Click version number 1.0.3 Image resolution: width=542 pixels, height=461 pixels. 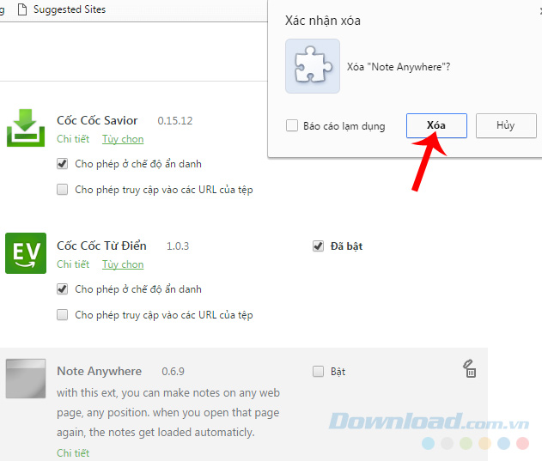coord(178,246)
